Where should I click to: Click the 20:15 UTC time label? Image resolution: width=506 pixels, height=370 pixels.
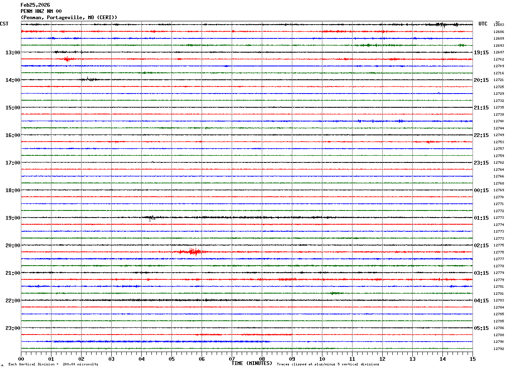[481, 80]
